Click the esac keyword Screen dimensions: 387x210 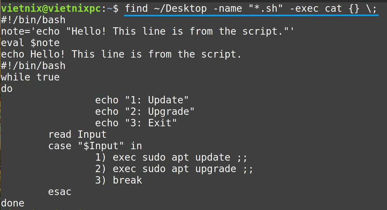pos(60,192)
